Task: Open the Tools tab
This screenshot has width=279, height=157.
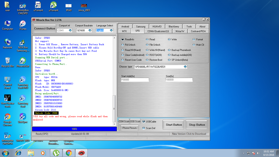Action: (189, 26)
